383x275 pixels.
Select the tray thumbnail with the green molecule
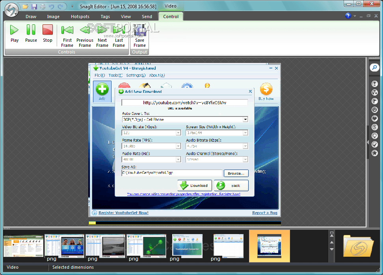coord(147,246)
